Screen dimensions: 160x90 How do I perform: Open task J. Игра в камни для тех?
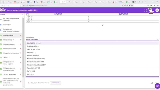coord(11,82)
